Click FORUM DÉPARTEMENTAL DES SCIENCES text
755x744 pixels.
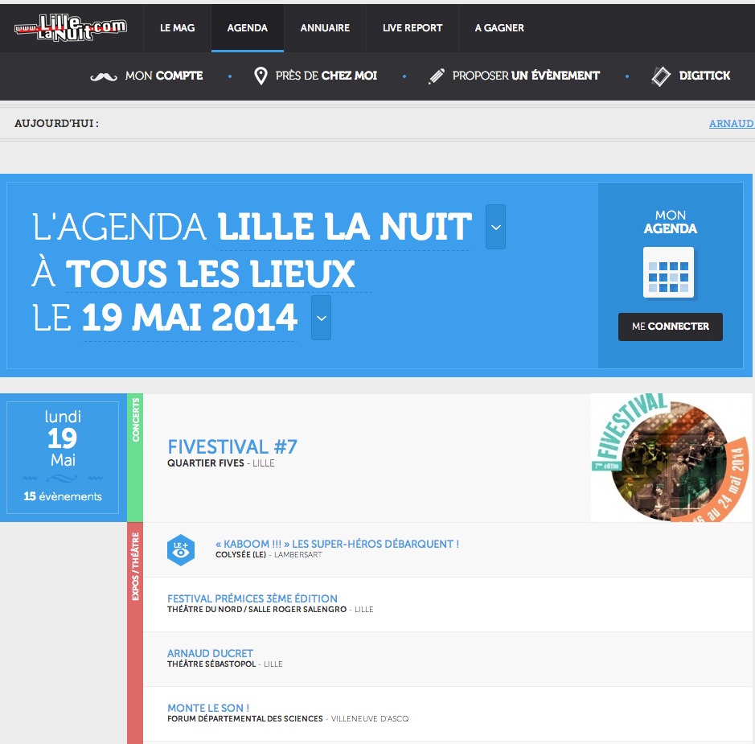click(x=245, y=718)
